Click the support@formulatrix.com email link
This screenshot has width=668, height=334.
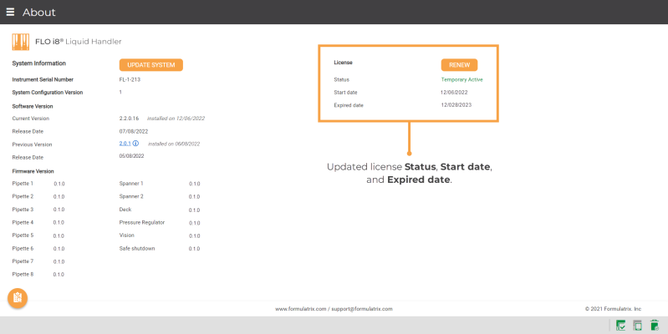[x=361, y=308]
